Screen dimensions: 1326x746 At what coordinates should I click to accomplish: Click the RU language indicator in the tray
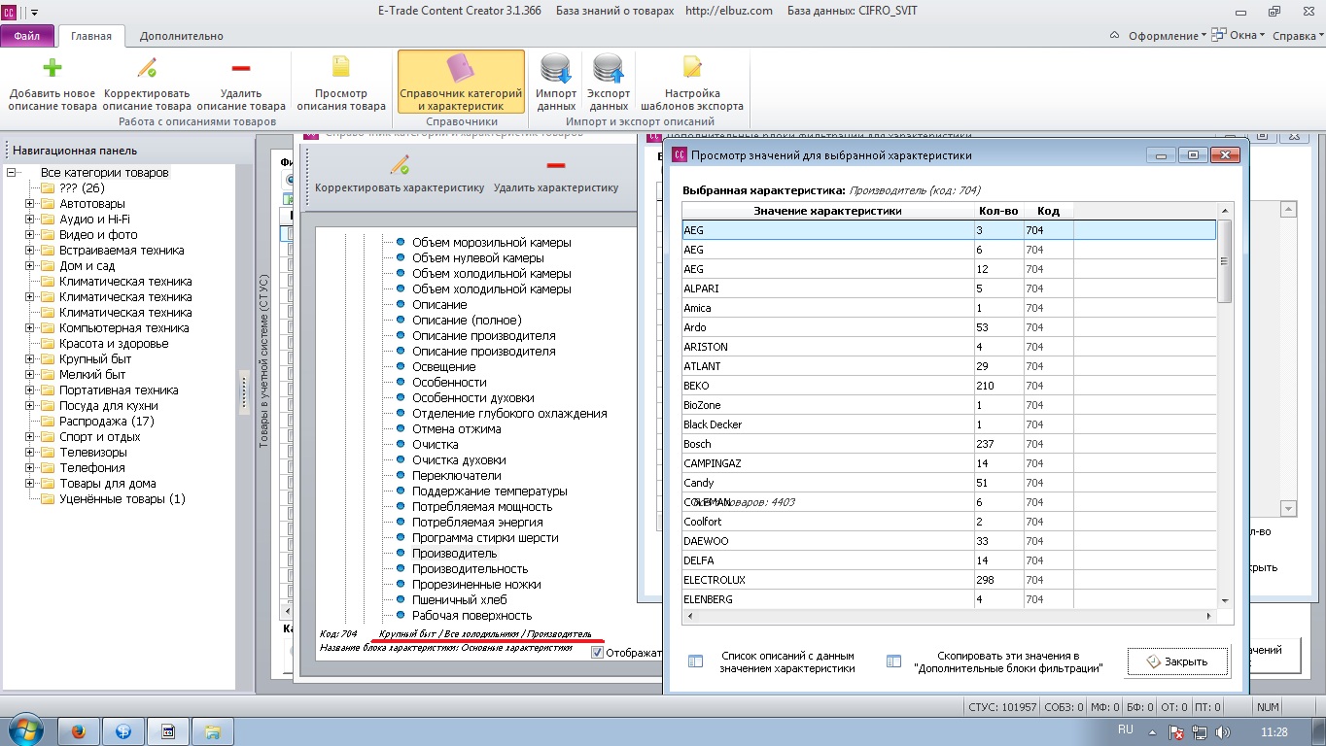click(1126, 729)
